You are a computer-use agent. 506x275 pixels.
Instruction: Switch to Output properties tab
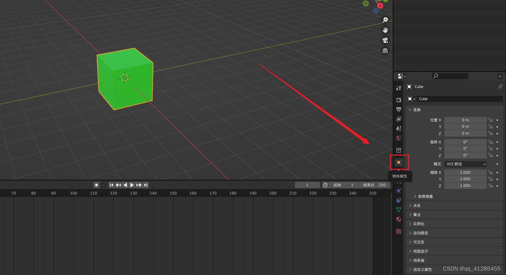pos(399,110)
